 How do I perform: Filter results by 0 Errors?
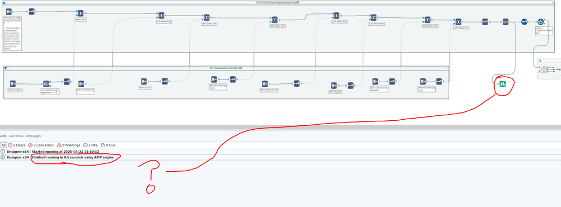[16, 145]
